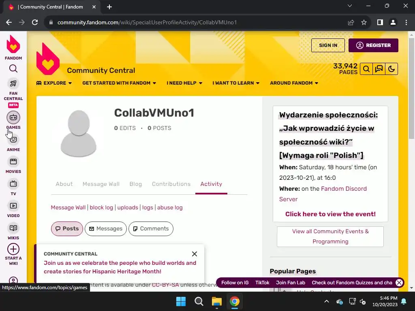The height and width of the screenshot is (311, 415).
Task: Open the TV sidebar icon
Action: 13,184
